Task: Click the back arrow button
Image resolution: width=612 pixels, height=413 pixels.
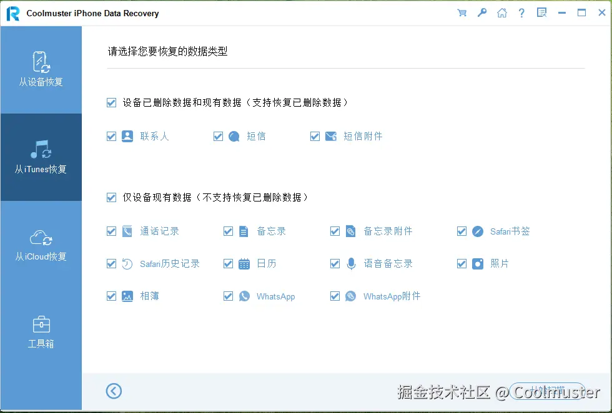Action: point(114,391)
